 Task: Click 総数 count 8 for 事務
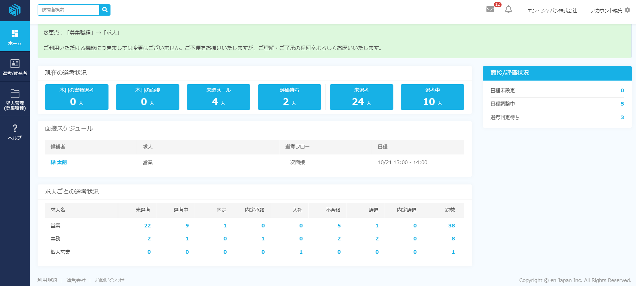453,239
